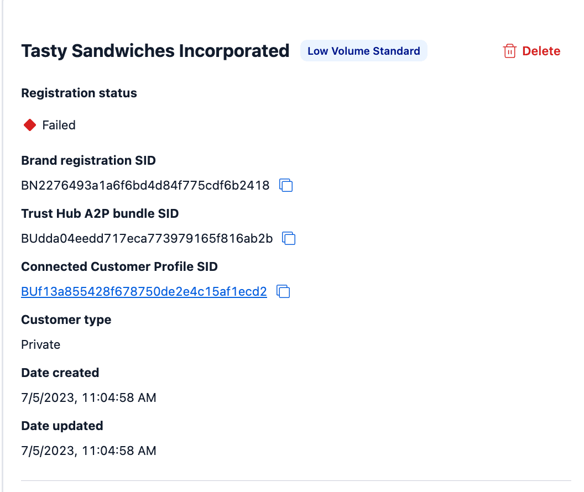Viewport: 584px width, 492px height.
Task: Open the BUf13a855428f678750de2e4c15af1ecd2 profile link
Action: click(x=143, y=291)
